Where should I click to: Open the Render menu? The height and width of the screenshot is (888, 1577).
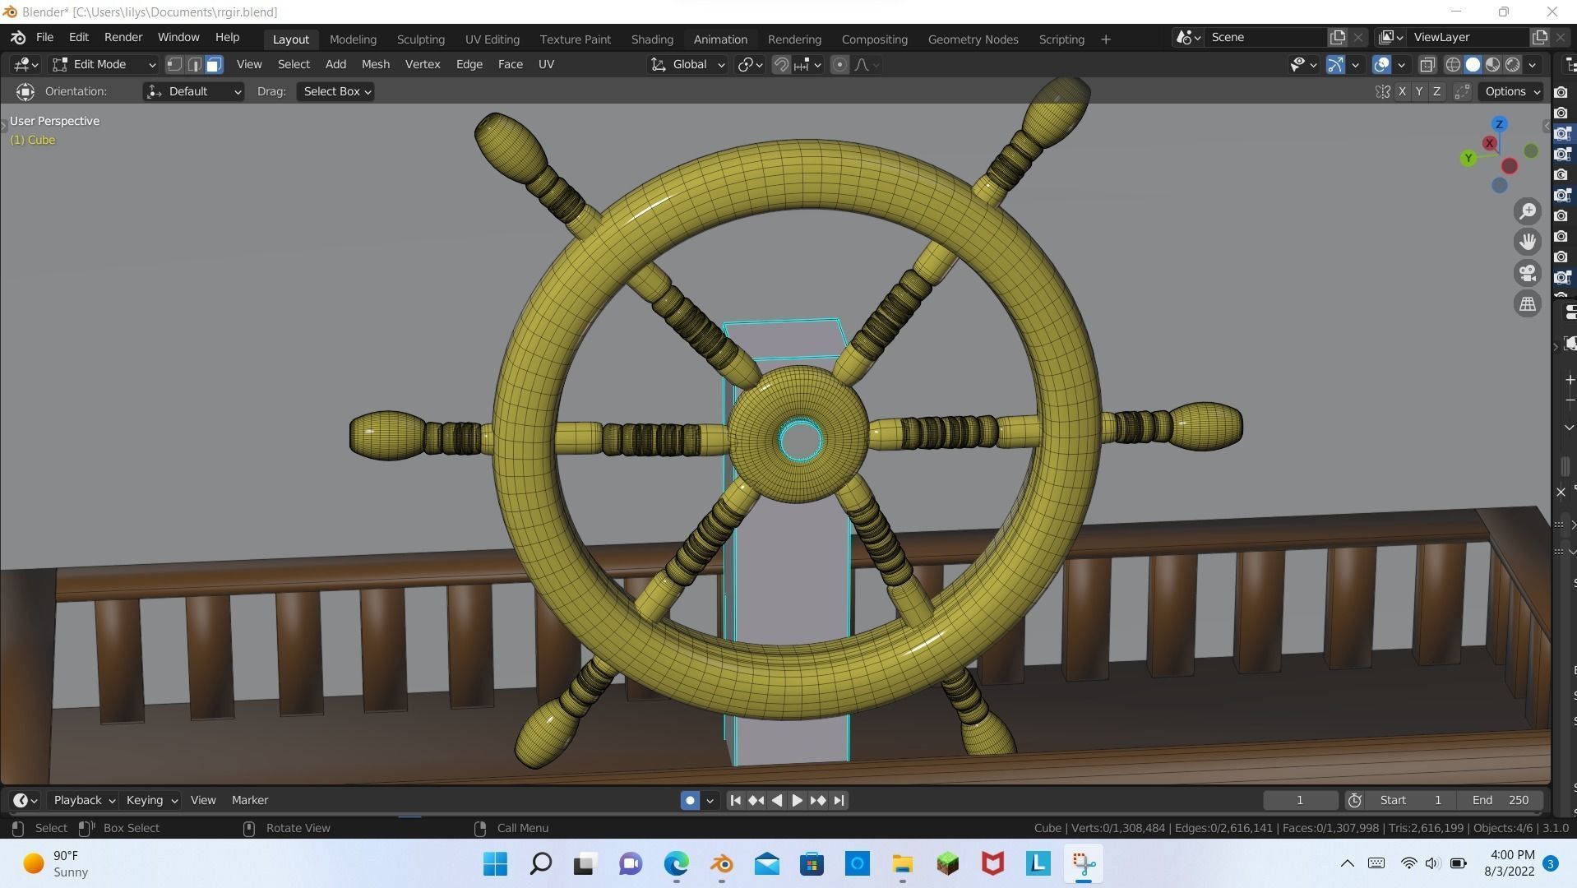(x=123, y=38)
